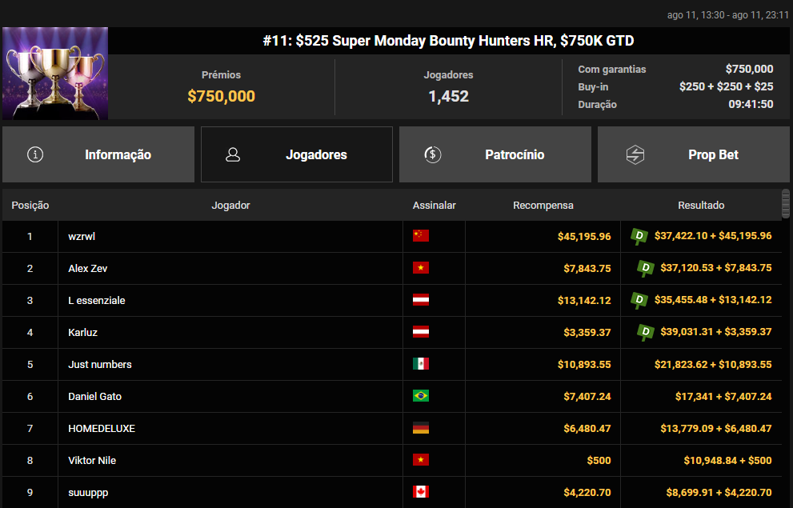This screenshot has width=793, height=508.
Task: Switch to the Jogadores tab
Action: 296,154
